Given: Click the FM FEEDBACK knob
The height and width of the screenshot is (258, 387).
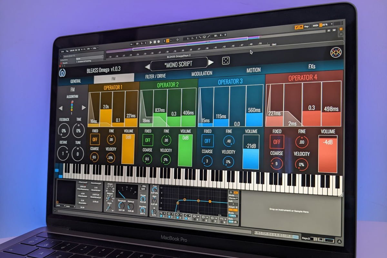Looking at the screenshot, I should (x=64, y=131).
